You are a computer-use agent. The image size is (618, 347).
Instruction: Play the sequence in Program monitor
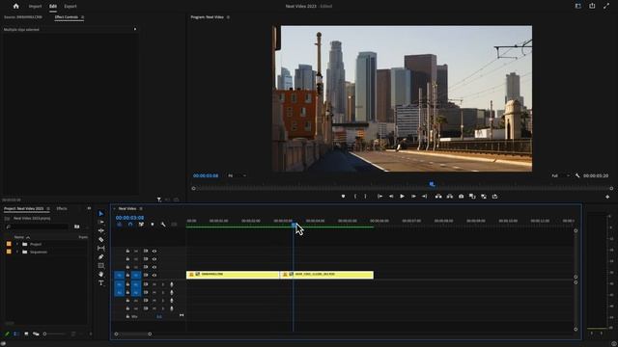pos(402,197)
